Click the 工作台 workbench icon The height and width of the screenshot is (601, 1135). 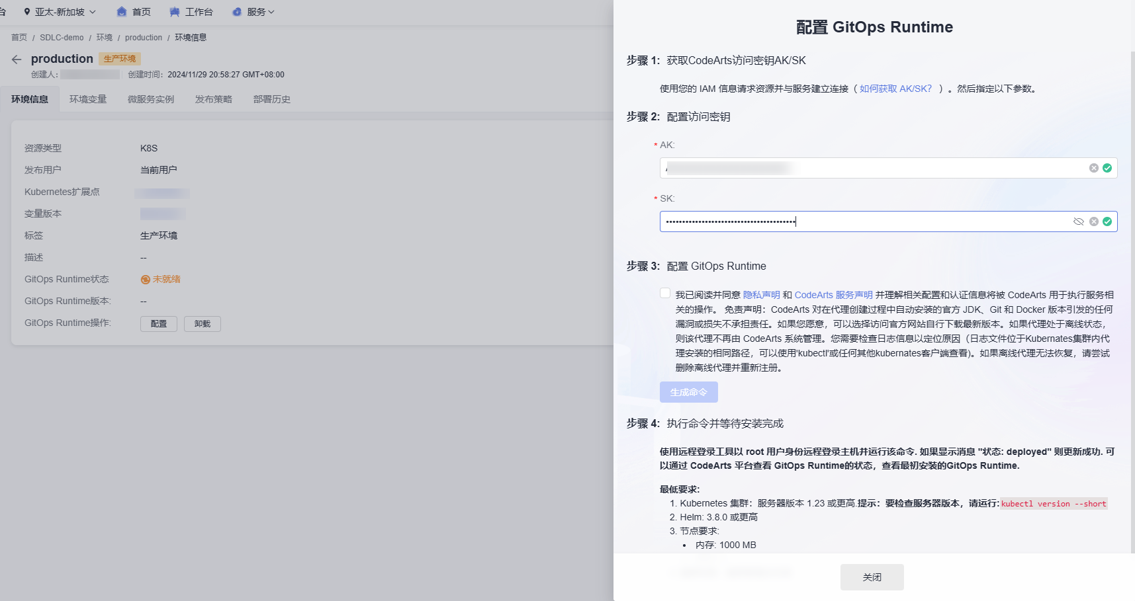point(175,12)
